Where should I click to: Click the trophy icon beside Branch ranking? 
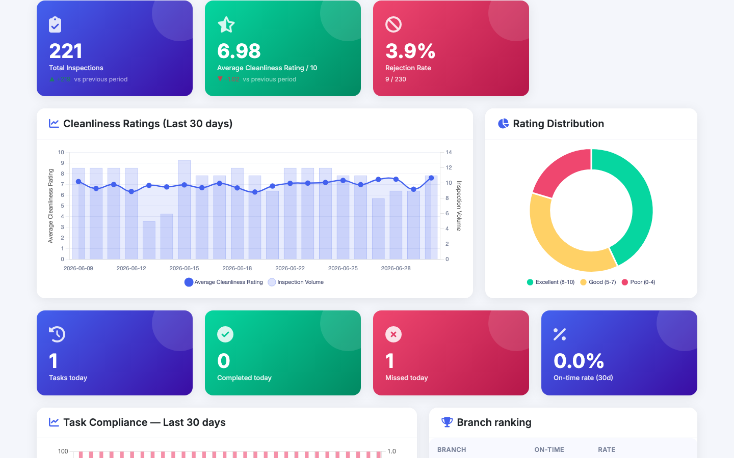click(447, 422)
